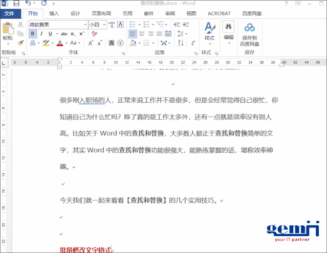Click the Phonetic Guide wén icon
The width and height of the screenshot is (327, 253).
coord(112,25)
